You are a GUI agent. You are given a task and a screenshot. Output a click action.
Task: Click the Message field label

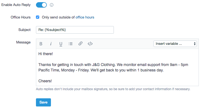(23, 42)
